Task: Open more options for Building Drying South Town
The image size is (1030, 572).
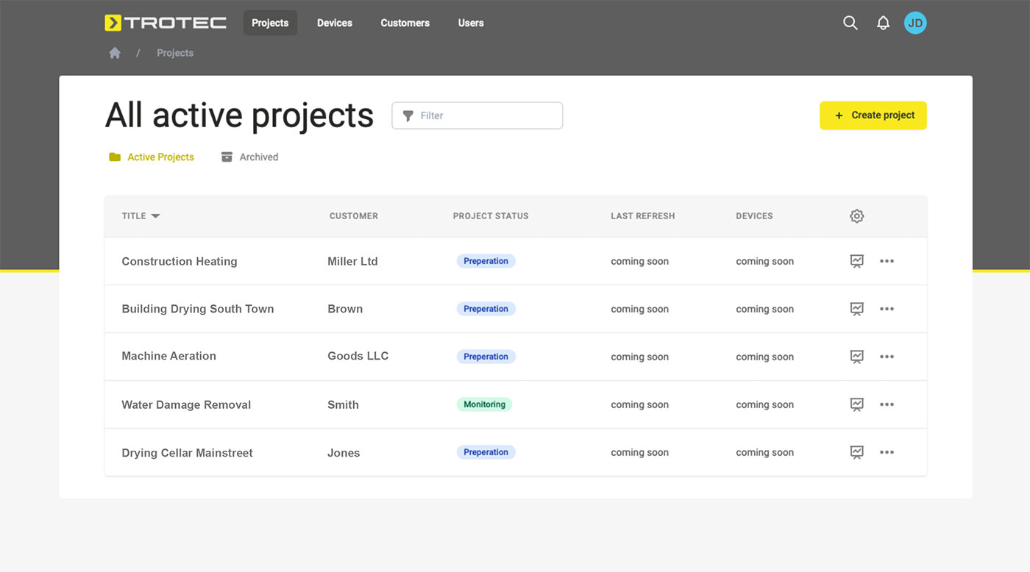Action: click(x=887, y=309)
